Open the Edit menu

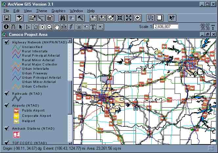[16, 11]
